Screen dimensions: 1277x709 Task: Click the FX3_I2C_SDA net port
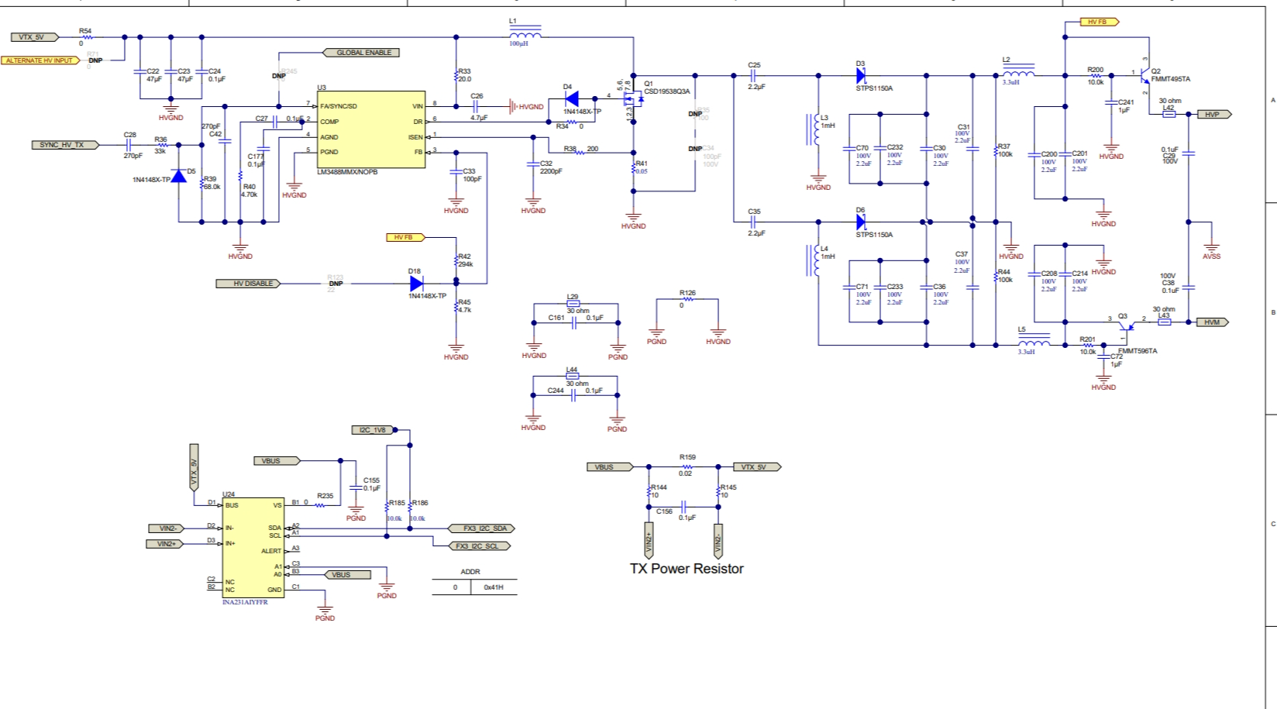tap(482, 528)
